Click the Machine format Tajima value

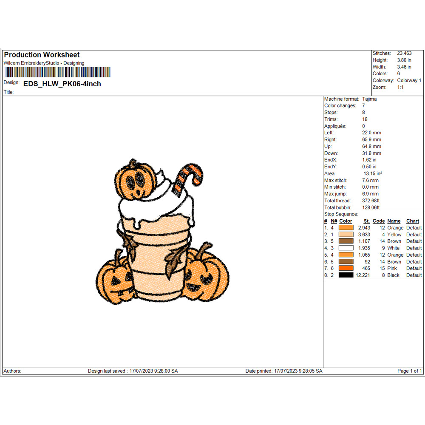[x=369, y=99]
